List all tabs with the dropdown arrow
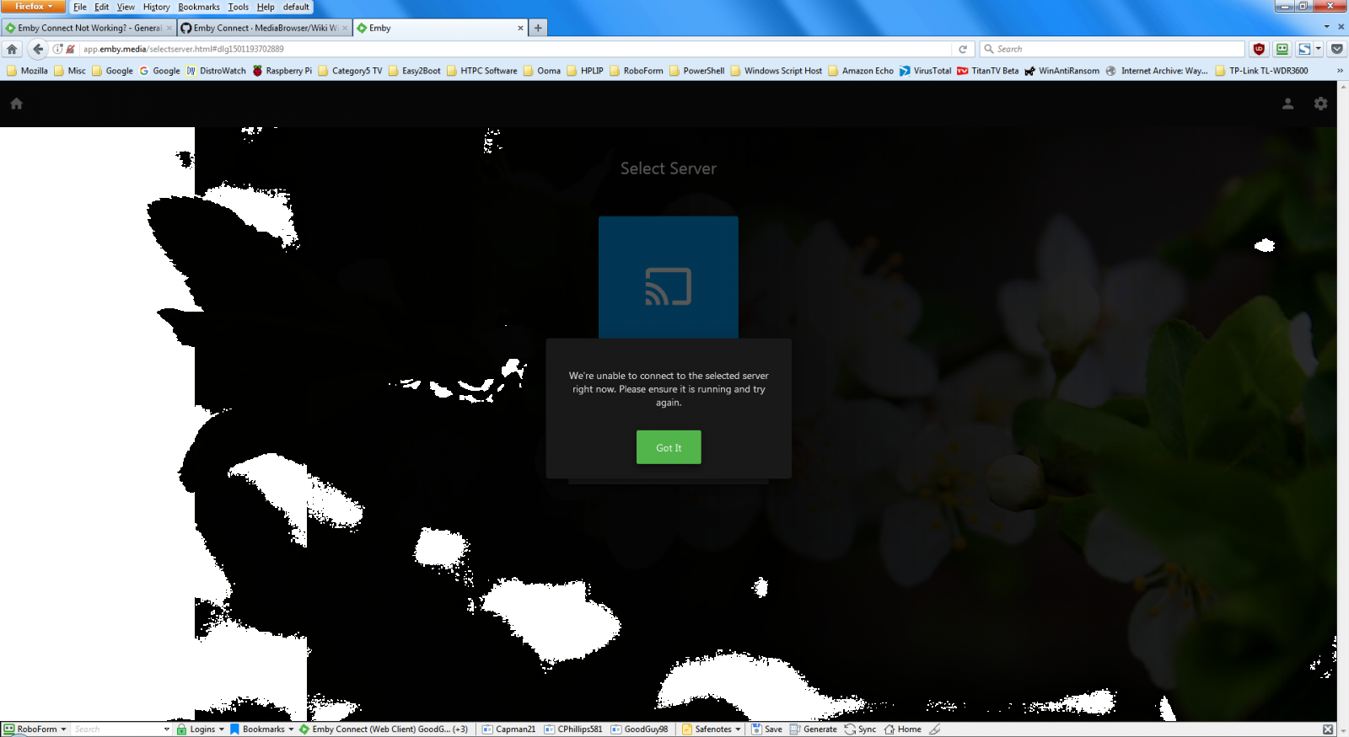 (1326, 27)
